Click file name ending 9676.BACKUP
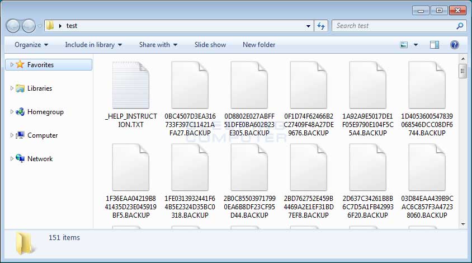 (309, 124)
